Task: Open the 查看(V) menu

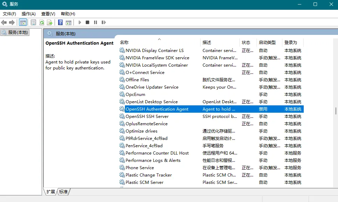Action: (x=48, y=14)
